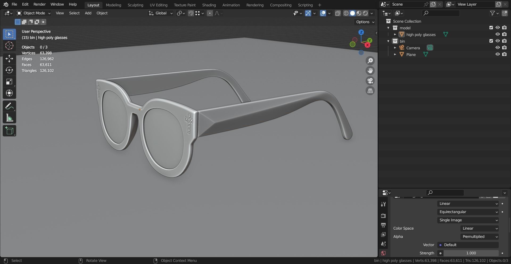Open the Object Mode dropdown
Screen dimensions: 511x264
[x=34, y=13]
